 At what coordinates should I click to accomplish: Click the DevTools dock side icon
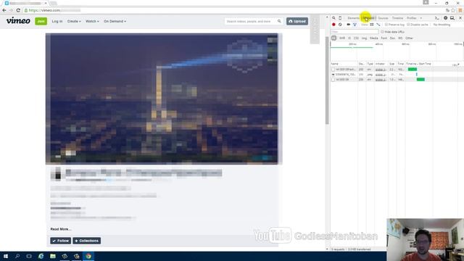click(452, 18)
